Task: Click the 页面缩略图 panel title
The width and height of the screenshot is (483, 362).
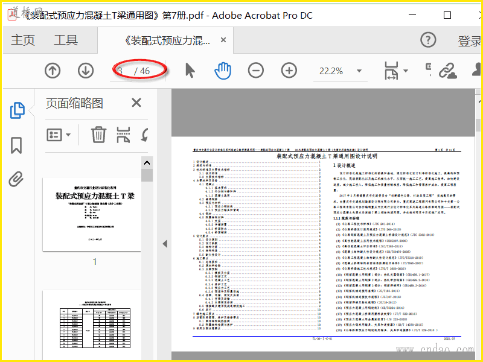Action: pos(74,103)
